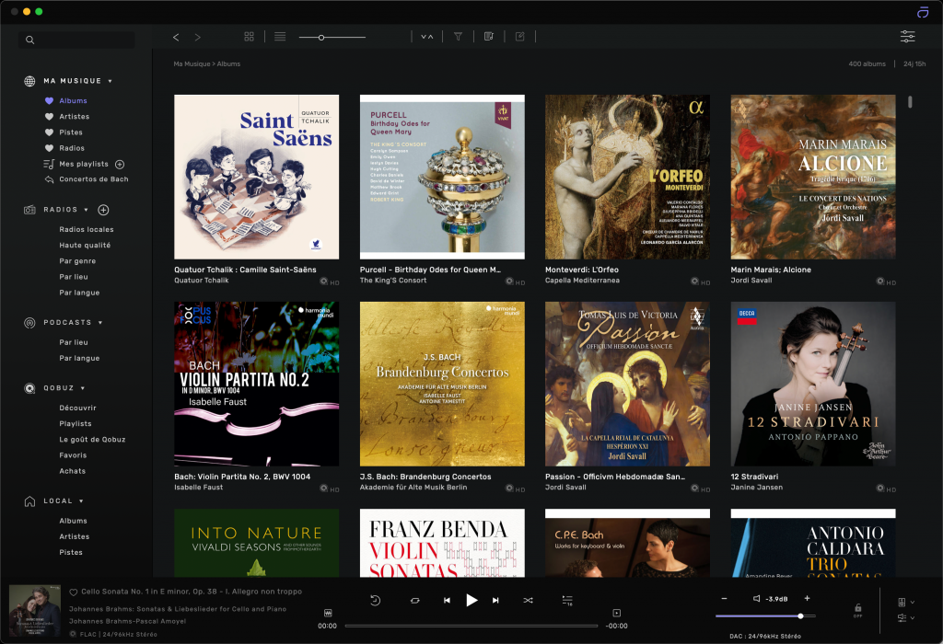Favorite the Cello Sonata track heart
The width and height of the screenshot is (943, 644).
pyautogui.click(x=74, y=592)
